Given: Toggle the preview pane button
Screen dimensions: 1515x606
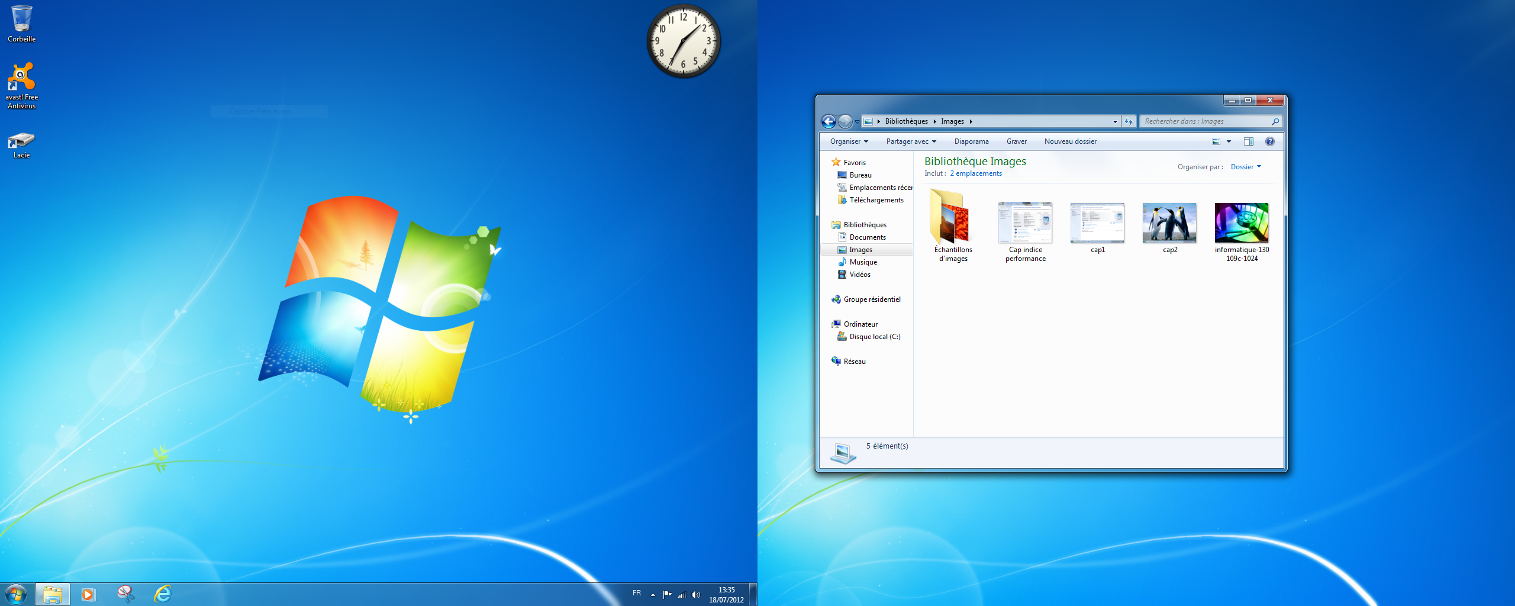Looking at the screenshot, I should pyautogui.click(x=1249, y=141).
